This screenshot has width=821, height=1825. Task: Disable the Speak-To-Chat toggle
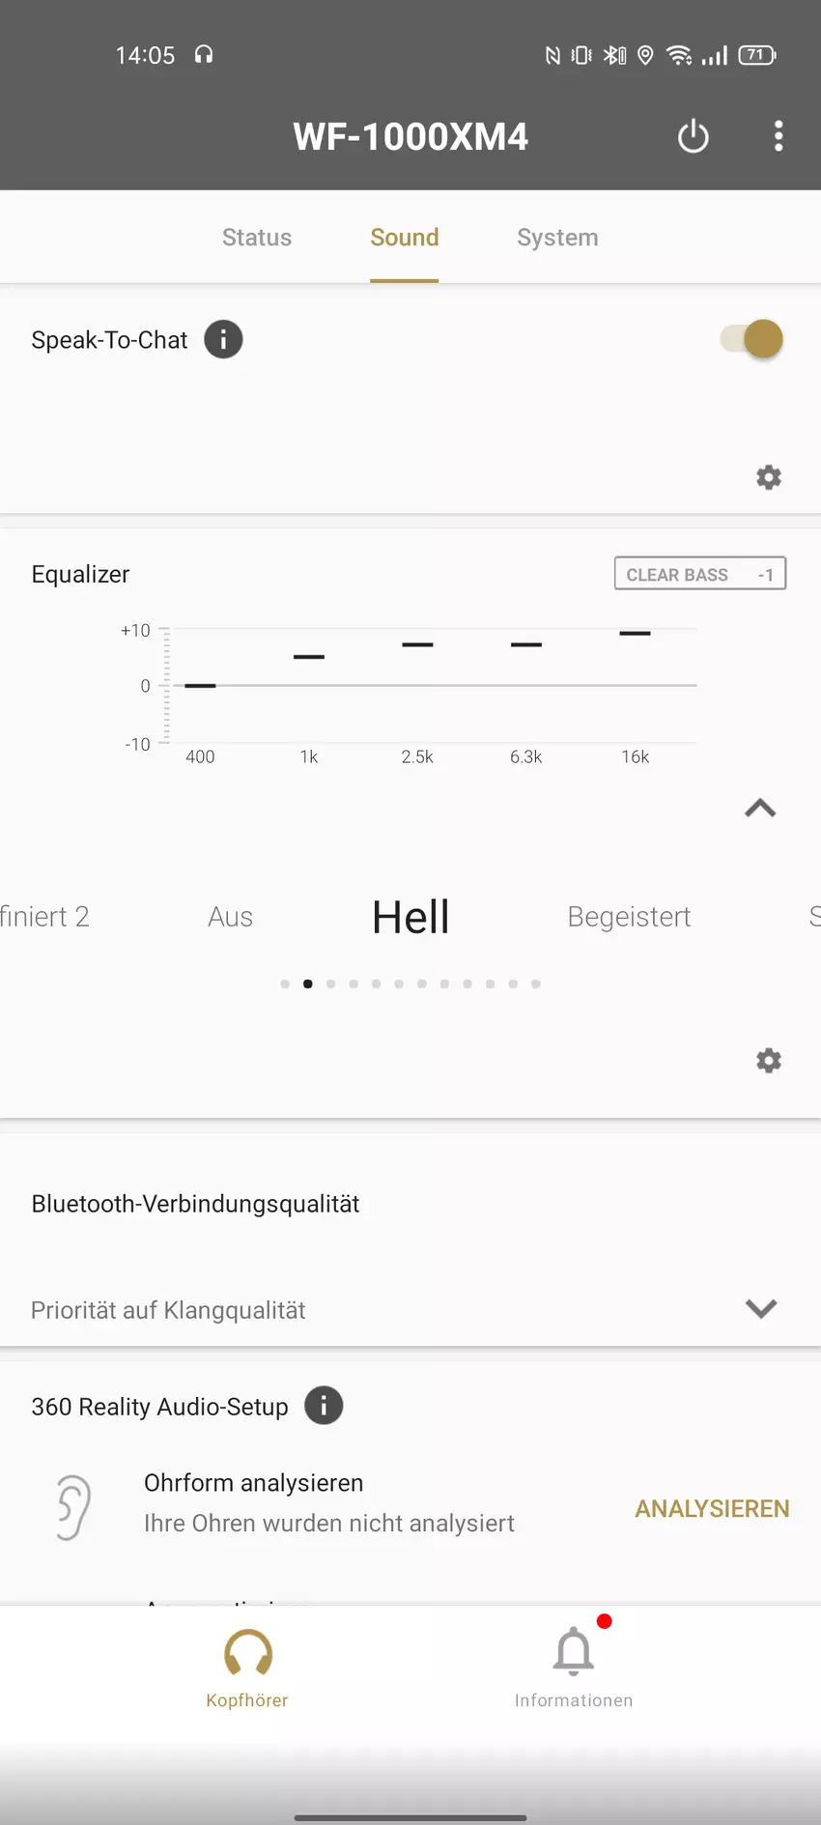751,340
